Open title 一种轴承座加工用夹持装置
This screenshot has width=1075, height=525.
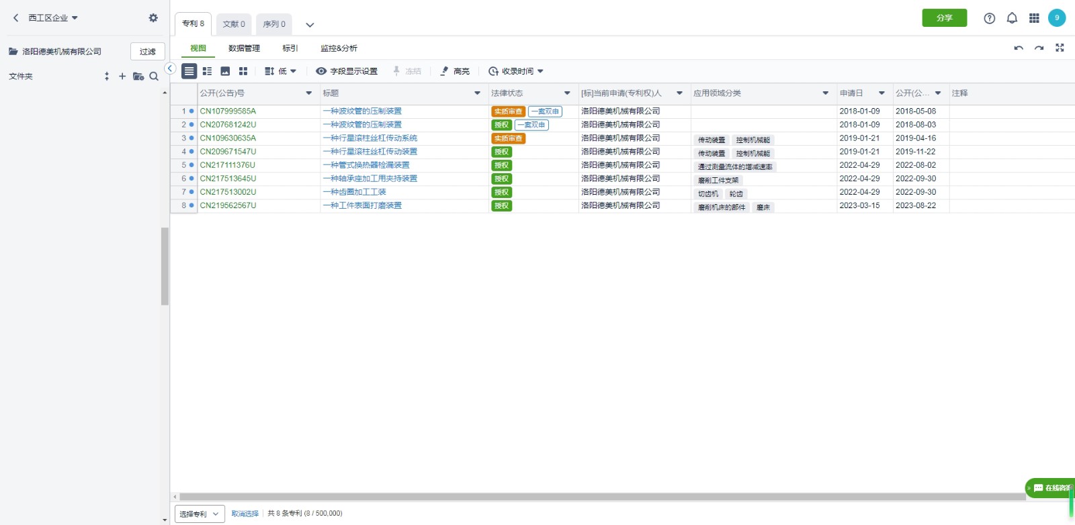click(x=370, y=179)
